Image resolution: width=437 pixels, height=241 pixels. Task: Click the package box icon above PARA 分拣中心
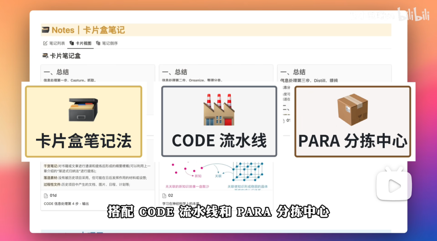pos(352,110)
